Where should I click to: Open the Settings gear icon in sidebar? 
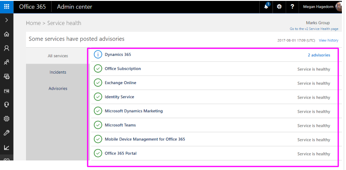(7, 119)
